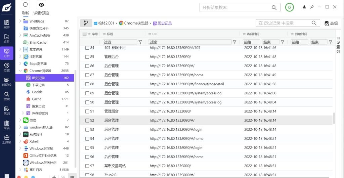Expand the 事件日志 tree node

(20, 170)
